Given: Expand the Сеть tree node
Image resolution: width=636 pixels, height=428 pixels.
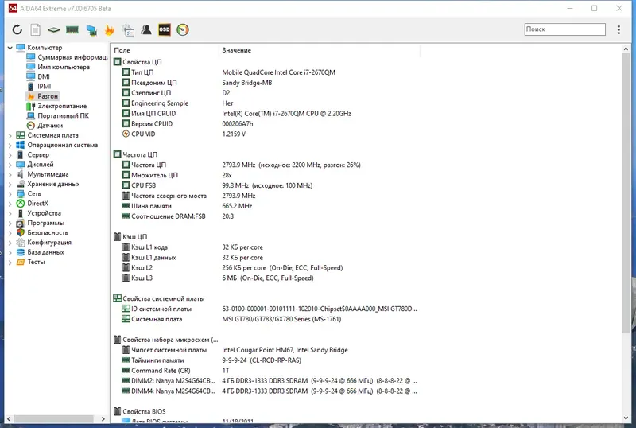Looking at the screenshot, I should (x=10, y=193).
